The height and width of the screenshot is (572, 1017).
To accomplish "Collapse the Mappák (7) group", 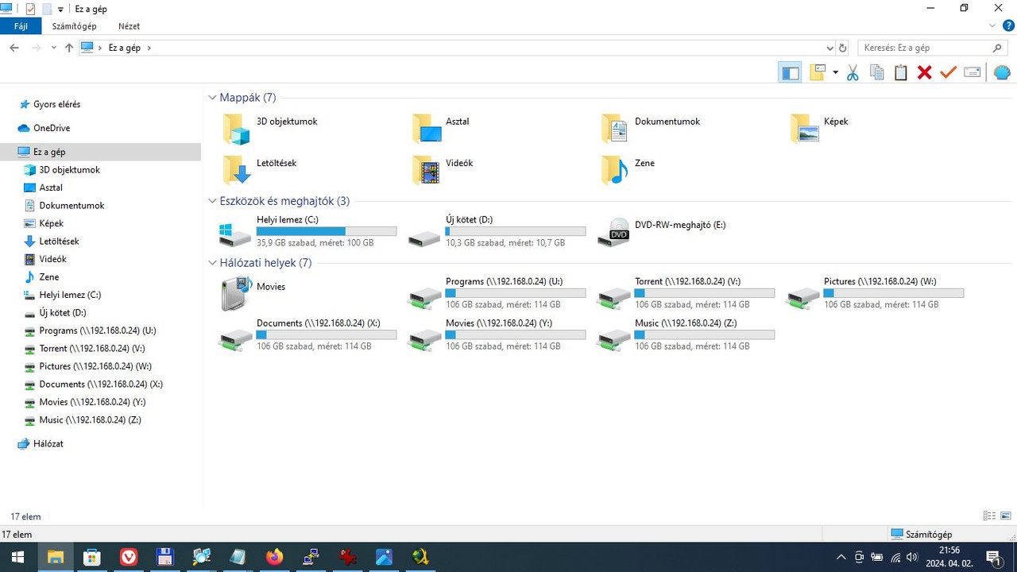I will point(212,98).
